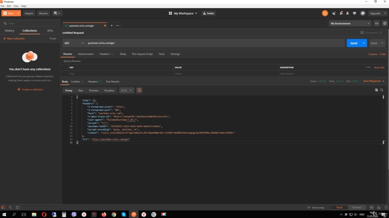Switch to Raw response view
Viewport: 389px width, 218px height.
(x=81, y=90)
